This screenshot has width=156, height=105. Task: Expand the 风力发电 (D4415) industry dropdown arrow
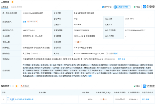point(39,54)
